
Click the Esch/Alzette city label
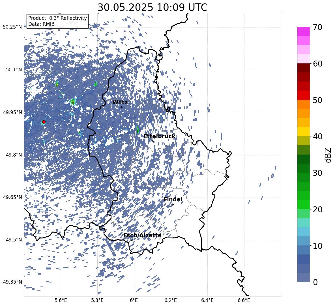click(x=142, y=236)
